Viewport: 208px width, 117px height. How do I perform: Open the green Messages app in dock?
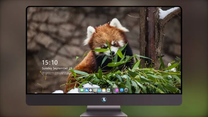coord(82,90)
